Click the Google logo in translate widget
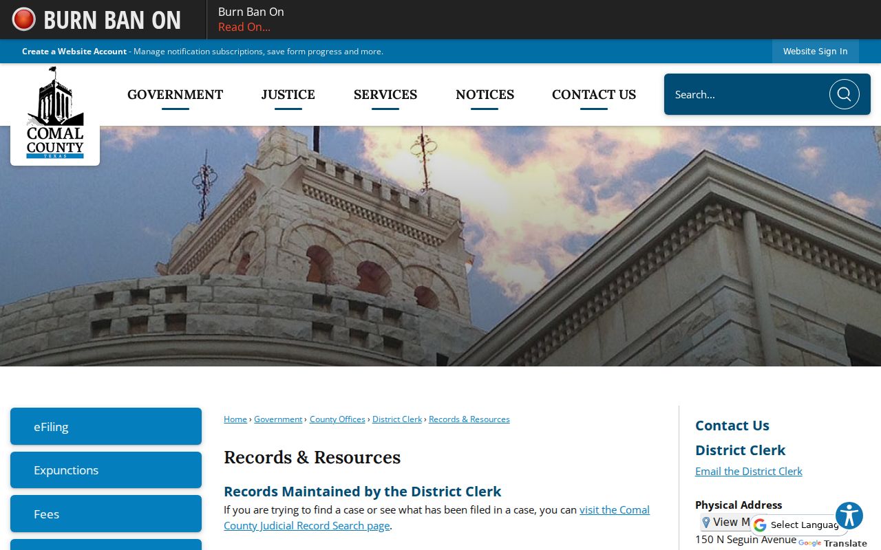 760,525
